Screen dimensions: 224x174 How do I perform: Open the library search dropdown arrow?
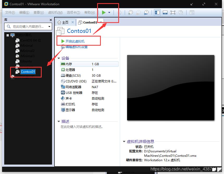tap(49, 27)
